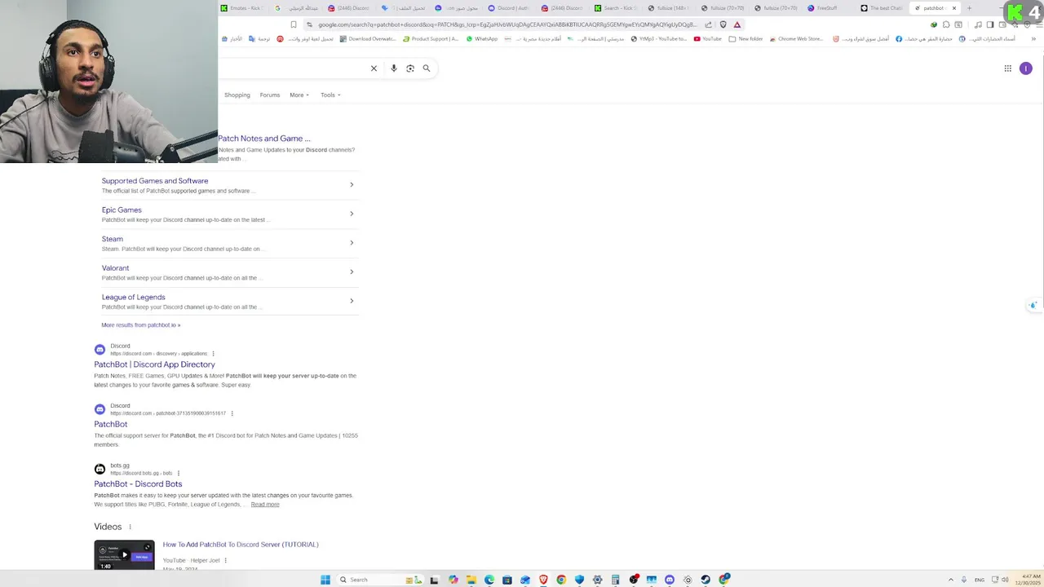Switch to the Search - Kick tab

[616, 8]
